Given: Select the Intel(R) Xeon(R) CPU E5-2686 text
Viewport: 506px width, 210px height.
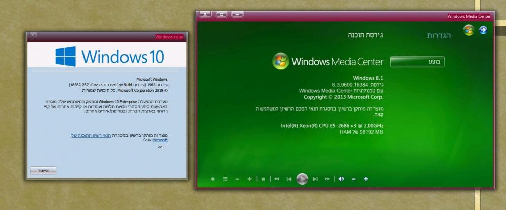Looking at the screenshot, I should point(332,126).
